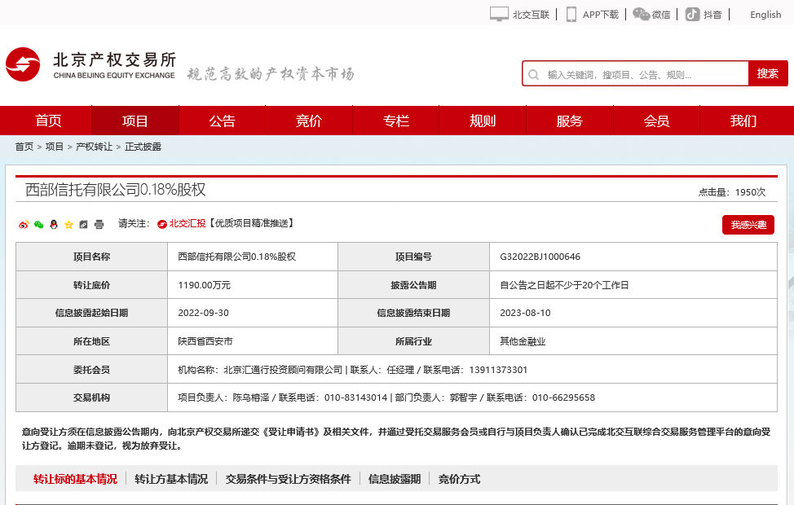The image size is (794, 505).
Task: Share the page via WeChat icon
Action: coord(38,224)
